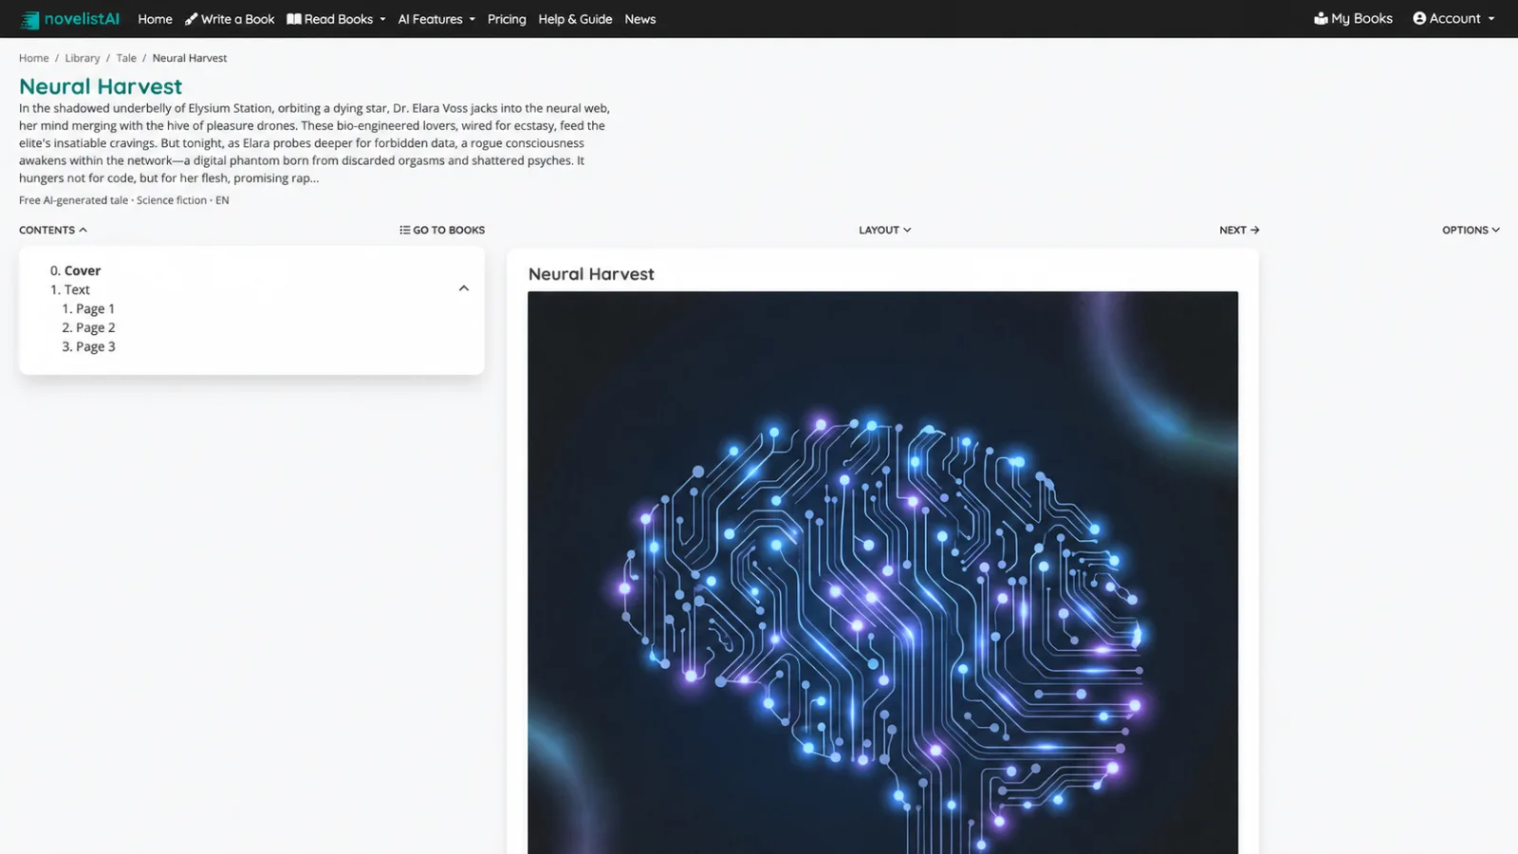
Task: Click the Read Books open-book icon
Action: pyautogui.click(x=294, y=19)
